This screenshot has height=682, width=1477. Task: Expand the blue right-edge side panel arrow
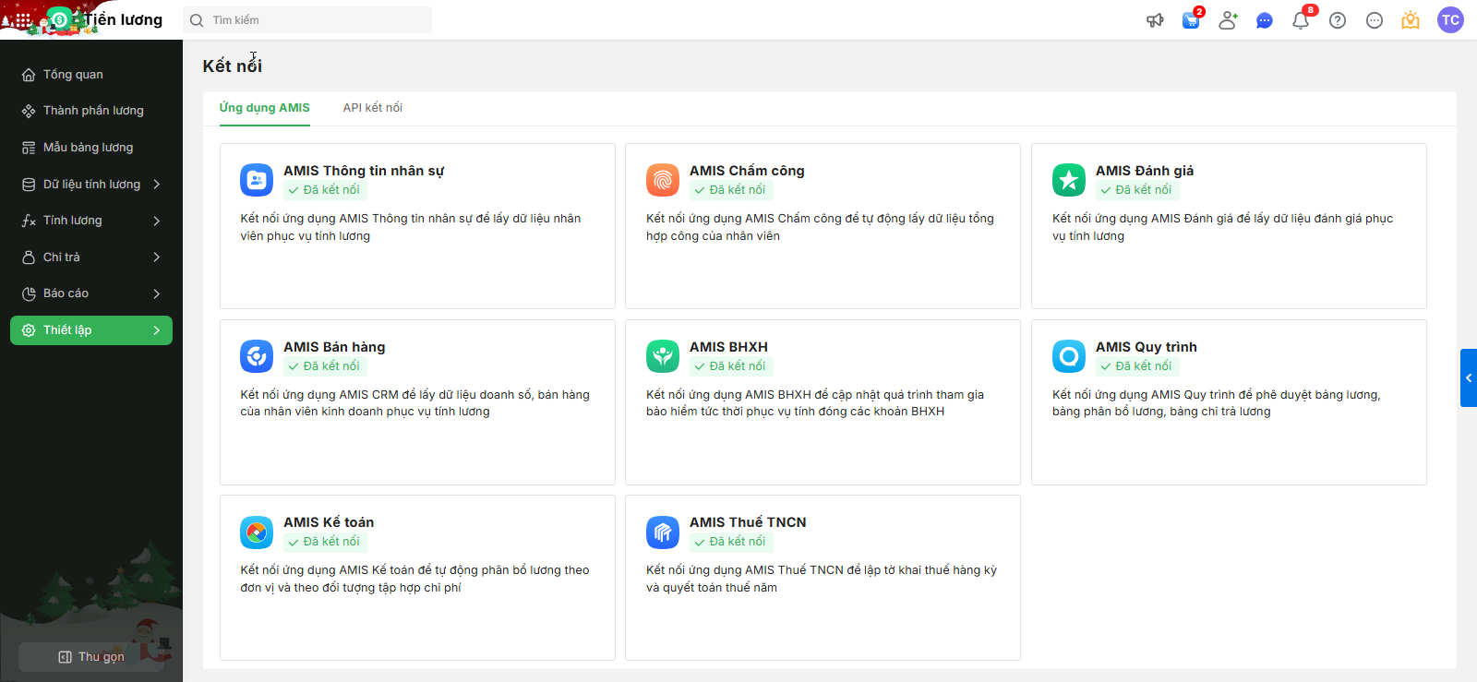click(x=1469, y=377)
